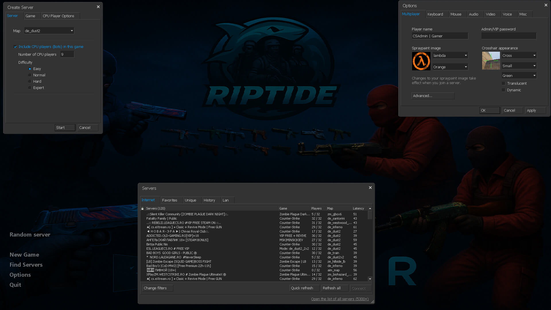Click the Player name input field
Image resolution: width=551 pixels, height=310 pixels.
[440, 36]
